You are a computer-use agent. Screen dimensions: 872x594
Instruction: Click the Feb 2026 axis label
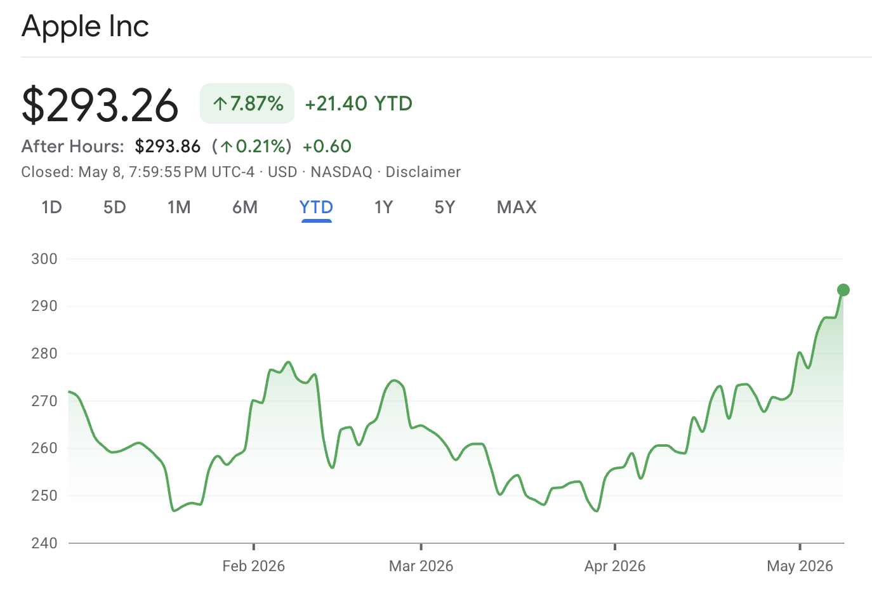tap(253, 566)
